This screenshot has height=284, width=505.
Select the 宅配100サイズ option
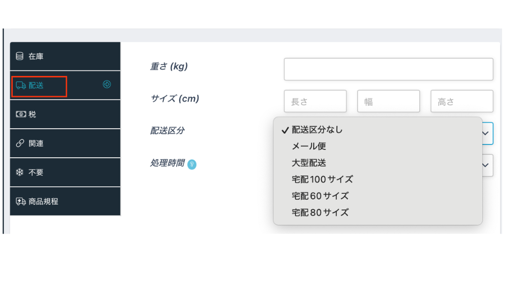coord(322,180)
